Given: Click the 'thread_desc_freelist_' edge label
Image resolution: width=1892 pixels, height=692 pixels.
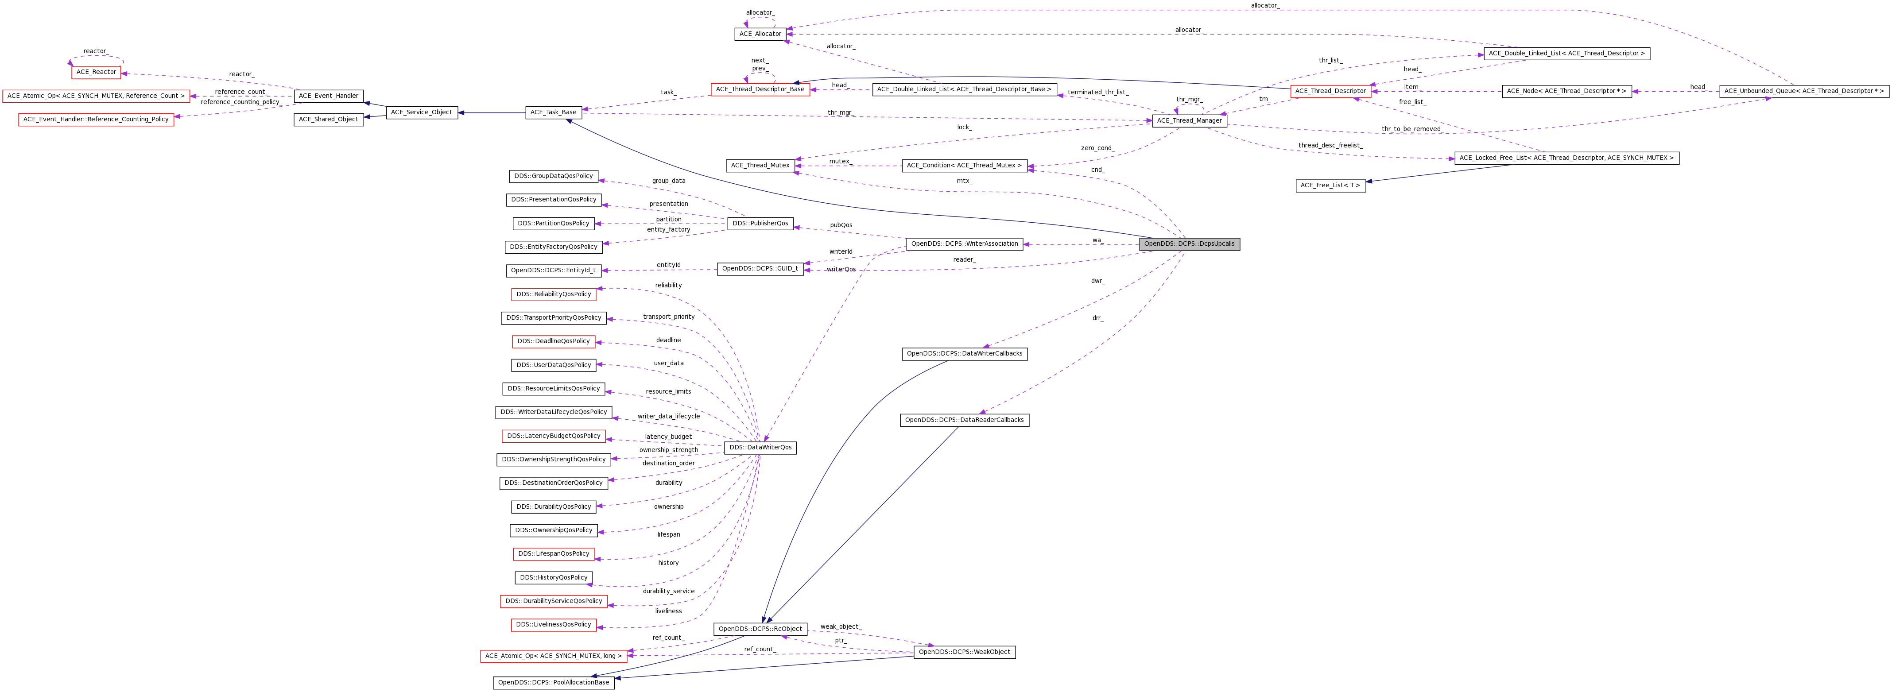Looking at the screenshot, I should click(x=1330, y=146).
